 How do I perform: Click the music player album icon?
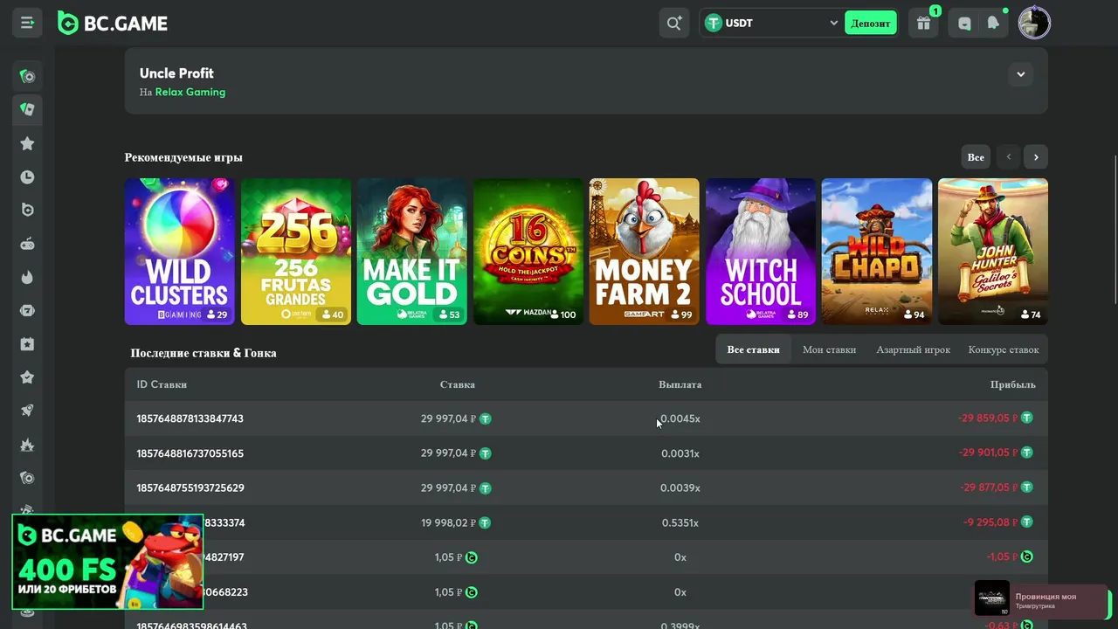tap(992, 598)
